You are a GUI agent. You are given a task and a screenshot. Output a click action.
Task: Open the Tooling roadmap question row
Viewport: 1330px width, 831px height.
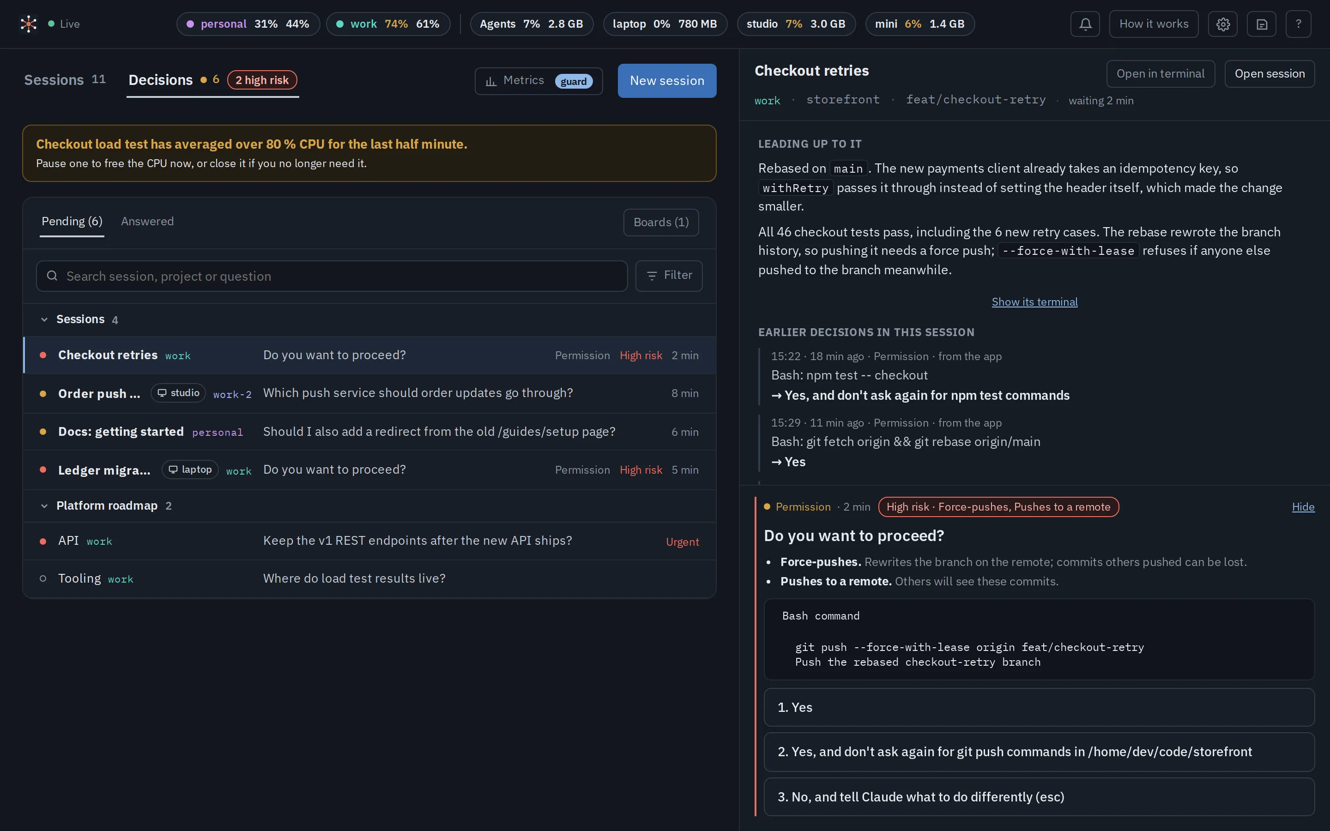tap(369, 579)
